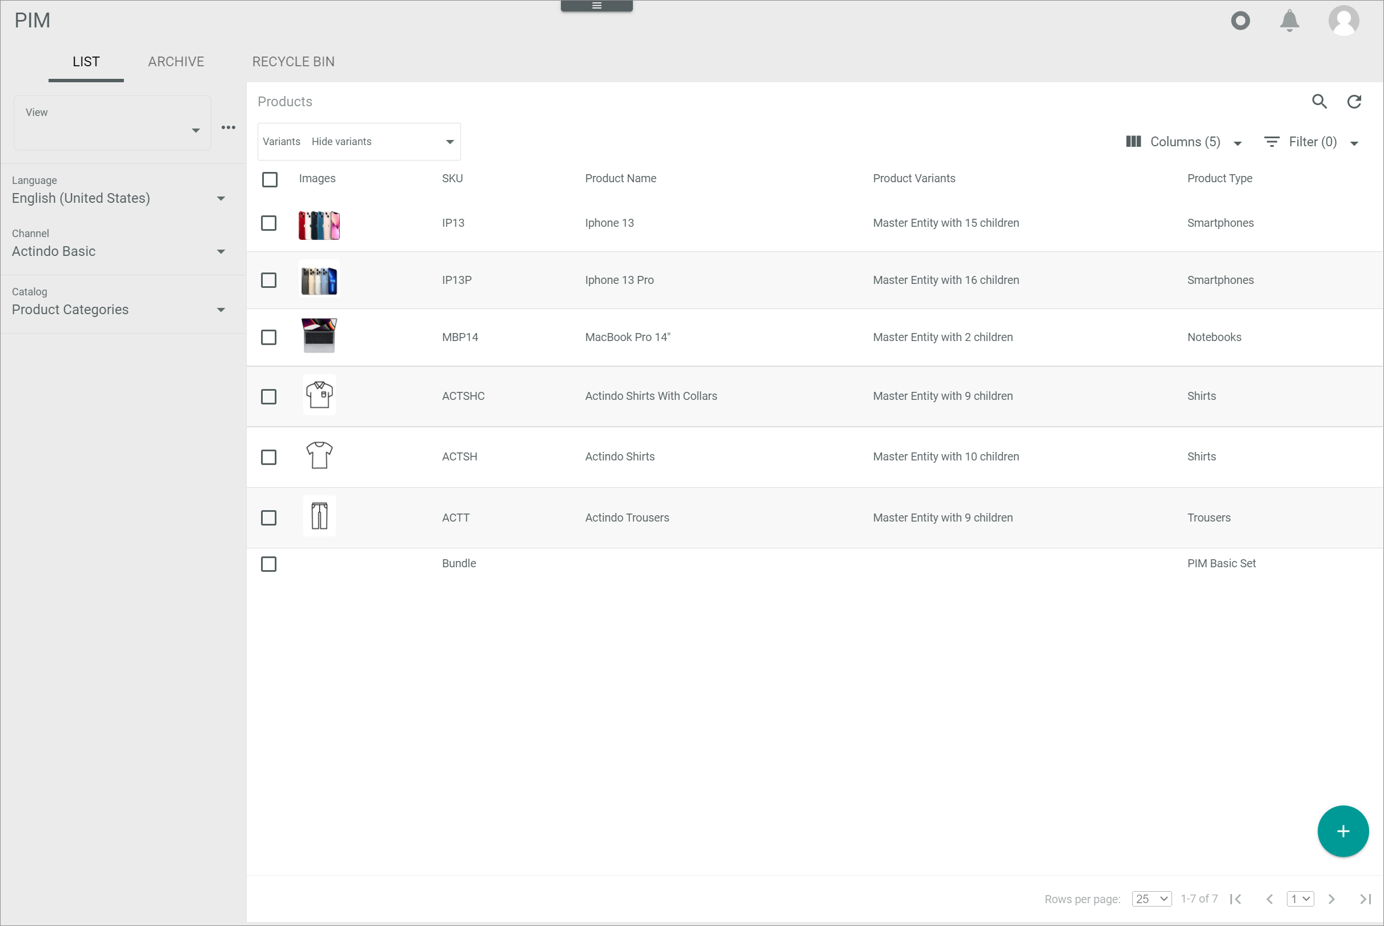Click the MacBook Pro thumbnail image

tap(320, 337)
